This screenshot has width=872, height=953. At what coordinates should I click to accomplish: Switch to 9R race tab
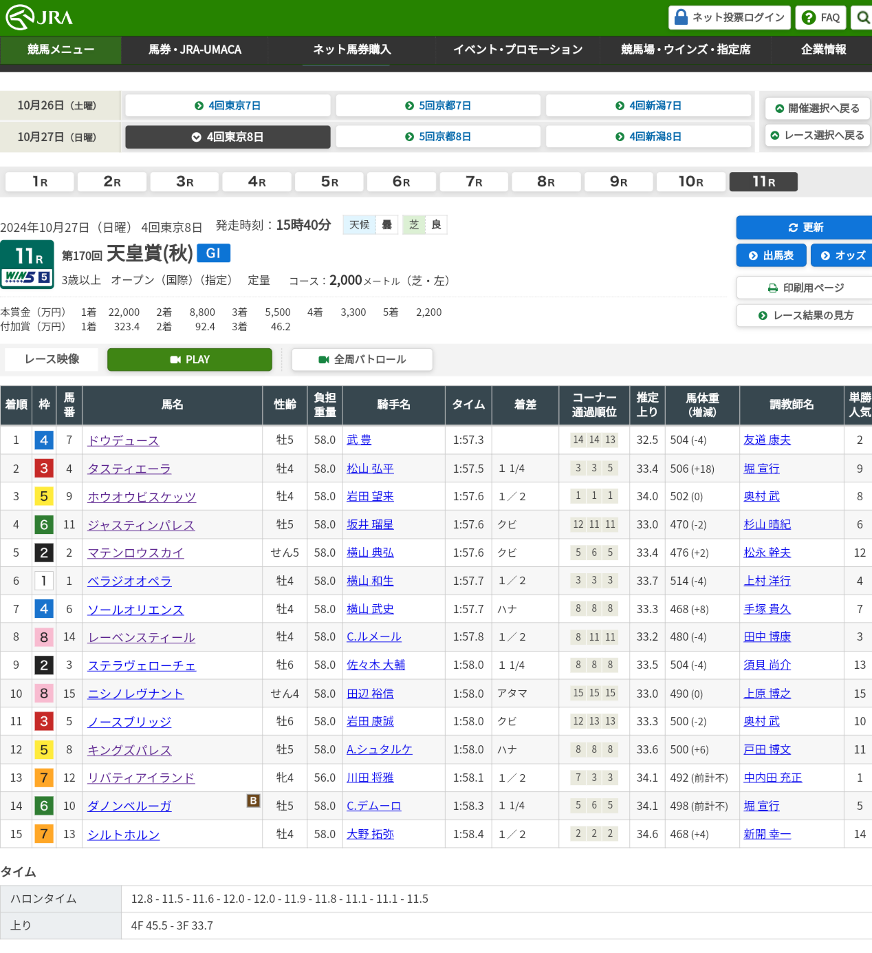coord(619,182)
